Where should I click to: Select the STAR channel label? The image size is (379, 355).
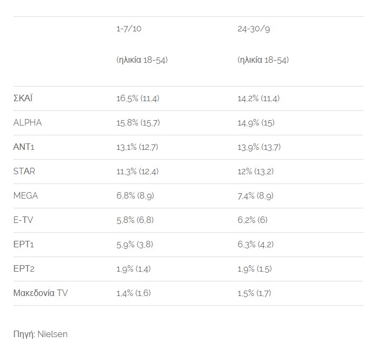[24, 172]
